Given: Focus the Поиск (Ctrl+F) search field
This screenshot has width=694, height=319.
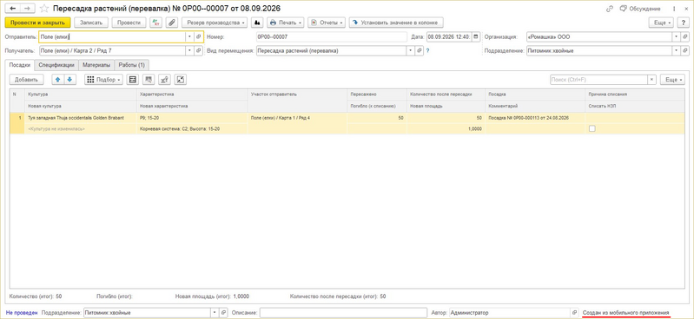Looking at the screenshot, I should (598, 80).
